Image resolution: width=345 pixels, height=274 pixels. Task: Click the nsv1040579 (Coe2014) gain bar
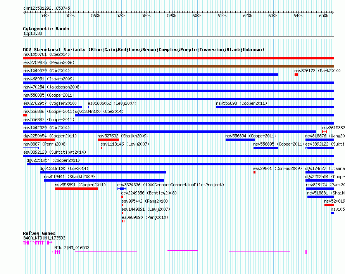coord(150,75)
